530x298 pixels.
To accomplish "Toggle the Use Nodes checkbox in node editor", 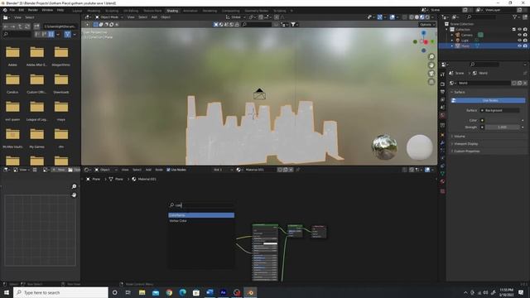I will tap(168, 170).
